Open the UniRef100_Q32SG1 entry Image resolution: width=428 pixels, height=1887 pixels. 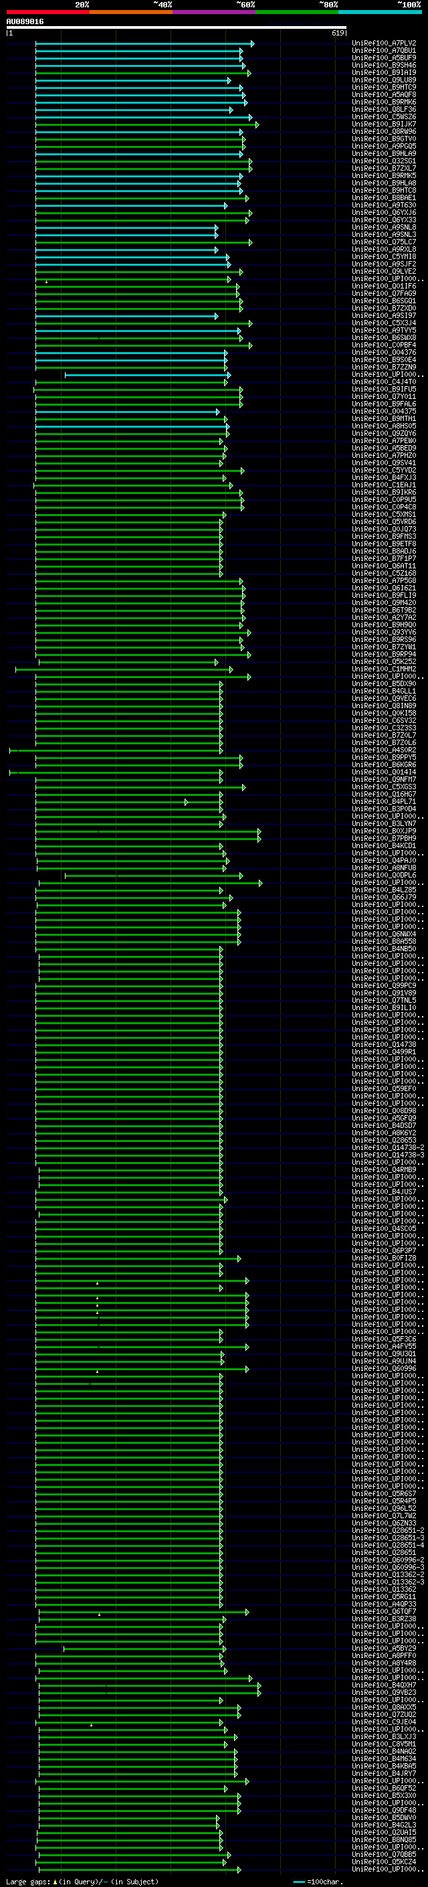pos(384,161)
